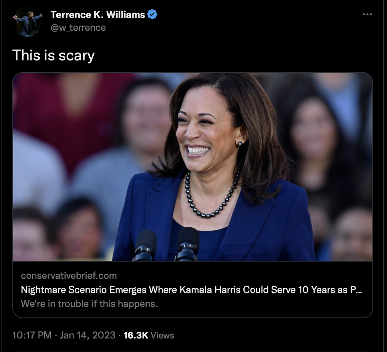Visit the @w_terrence handle link
This screenshot has width=387, height=352.
pyautogui.click(x=78, y=28)
